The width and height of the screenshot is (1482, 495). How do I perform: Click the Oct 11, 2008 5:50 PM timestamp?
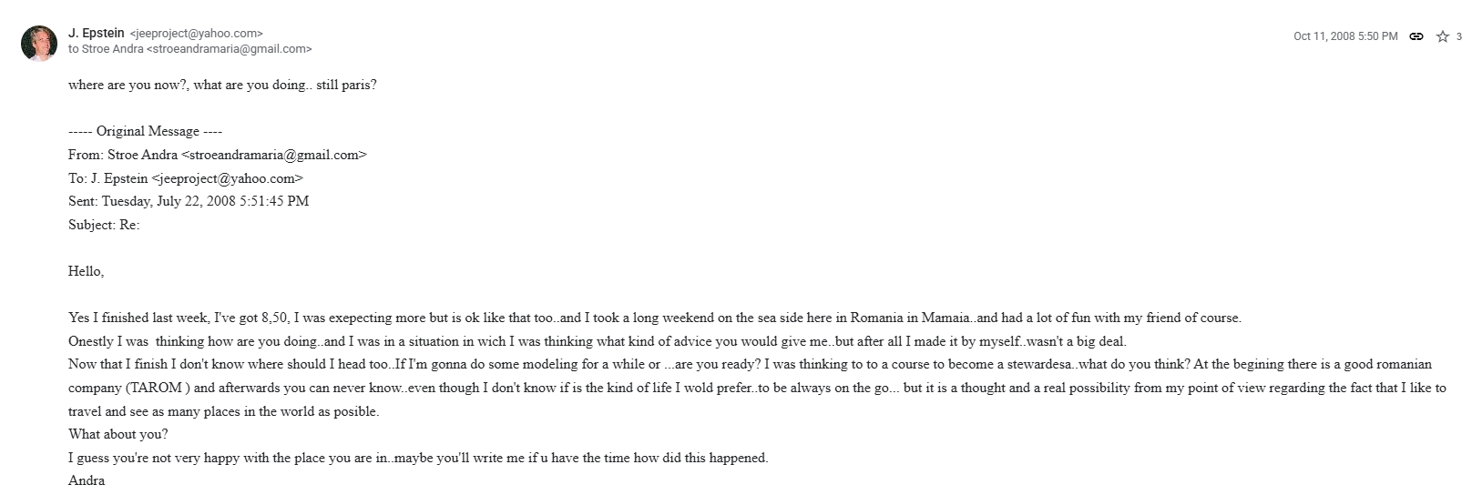coord(1345,36)
